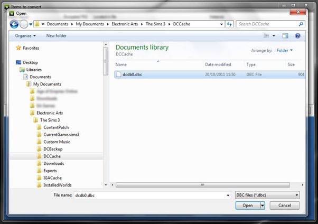Select the InstalledWorlds folder in tree
Image resolution: width=318 pixels, height=224 pixels.
click(57, 185)
